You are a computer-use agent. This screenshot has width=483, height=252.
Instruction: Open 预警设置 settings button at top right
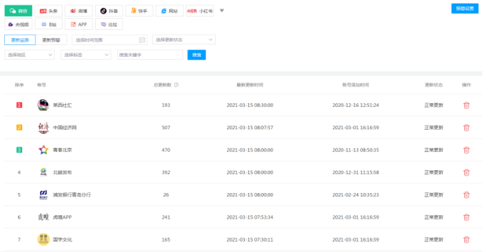(465, 8)
